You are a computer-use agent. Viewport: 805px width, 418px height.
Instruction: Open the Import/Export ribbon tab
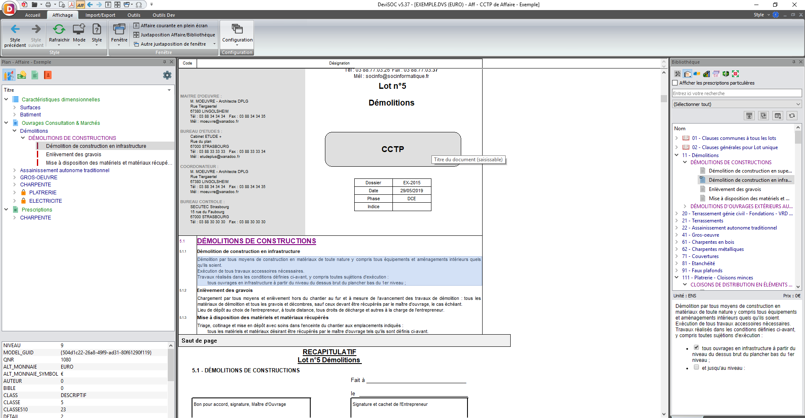pyautogui.click(x=100, y=15)
